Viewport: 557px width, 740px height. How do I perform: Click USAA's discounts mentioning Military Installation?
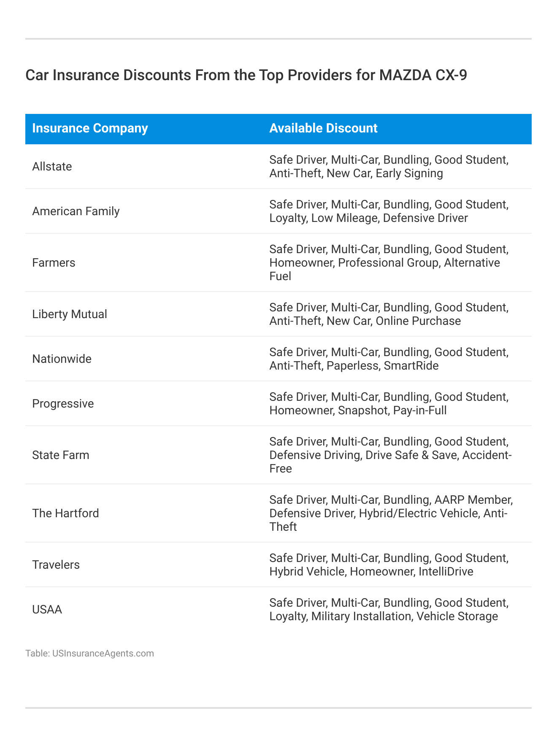pos(389,610)
